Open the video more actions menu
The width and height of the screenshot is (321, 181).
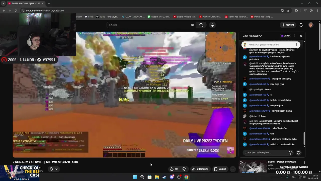233,169
